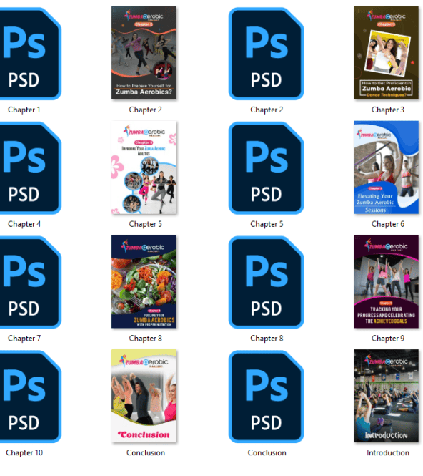Image resolution: width=423 pixels, height=476 pixels.
Task: Select the Conclusion PSD file icon
Action: point(266,397)
